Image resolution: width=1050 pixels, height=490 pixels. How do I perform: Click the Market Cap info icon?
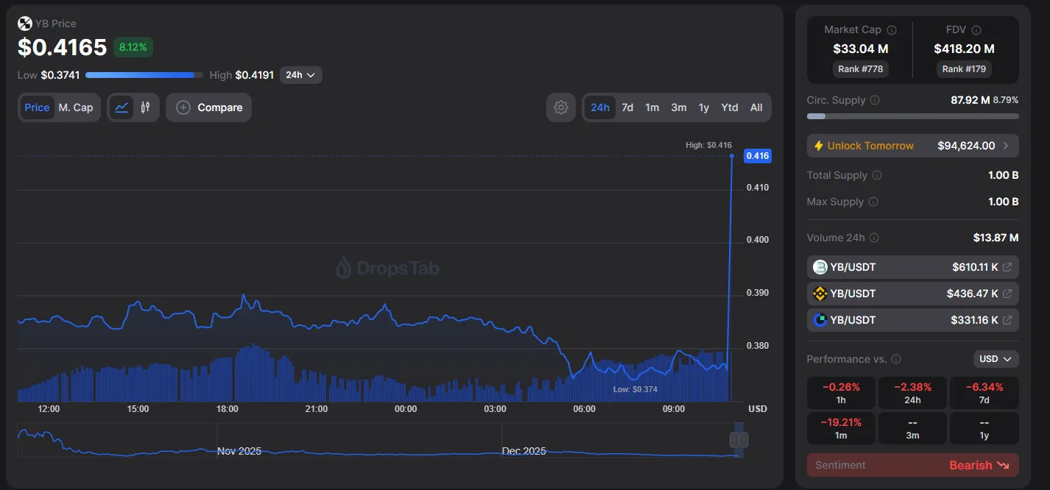[891, 29]
